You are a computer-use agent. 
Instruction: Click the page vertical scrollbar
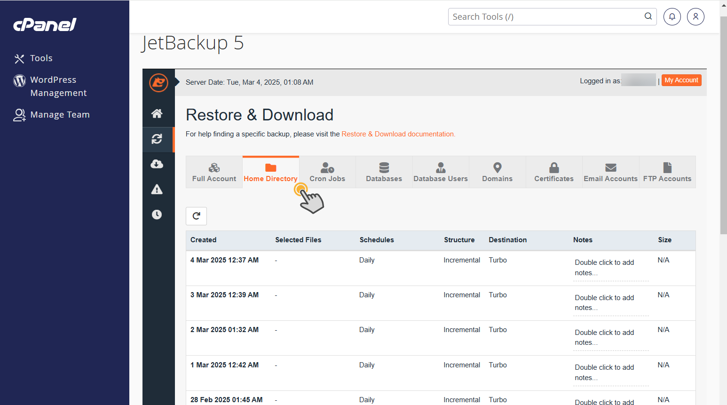[723, 125]
